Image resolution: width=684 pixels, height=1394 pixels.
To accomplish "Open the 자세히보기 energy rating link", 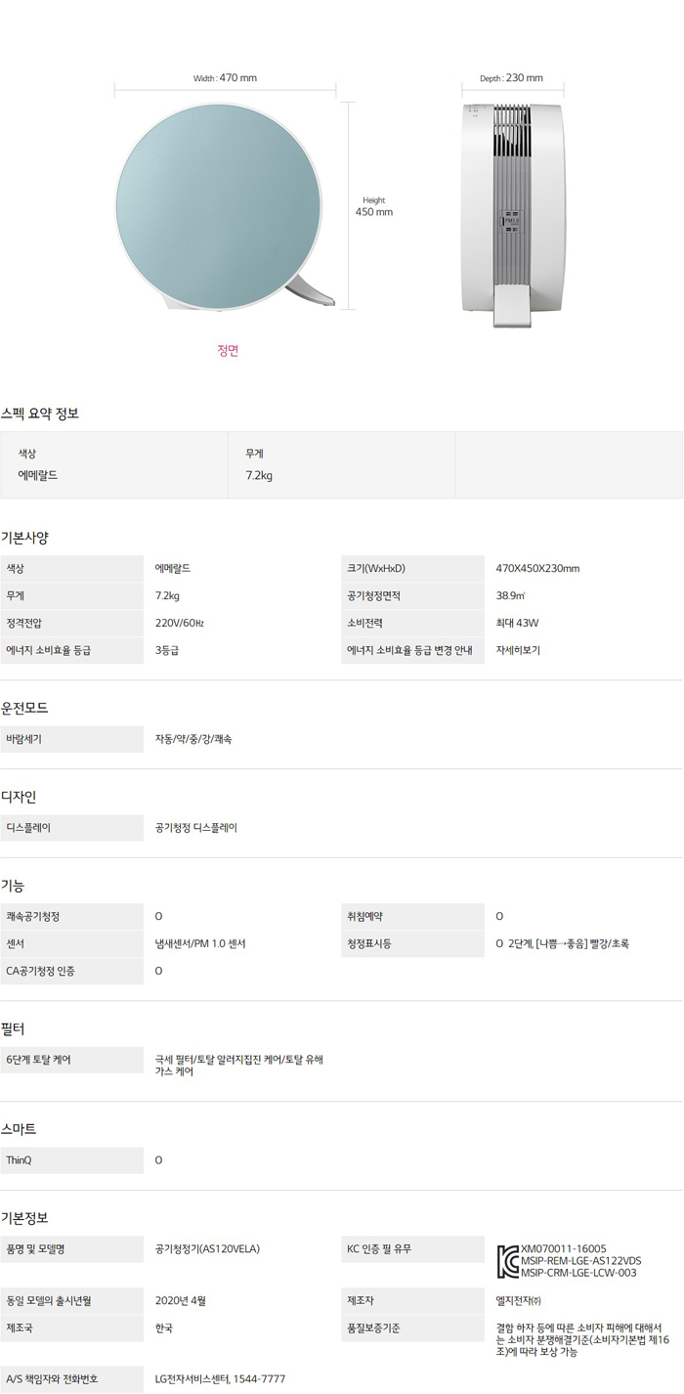I will tap(518, 650).
